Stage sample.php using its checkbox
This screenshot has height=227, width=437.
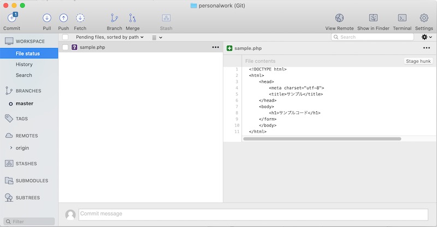tap(65, 47)
